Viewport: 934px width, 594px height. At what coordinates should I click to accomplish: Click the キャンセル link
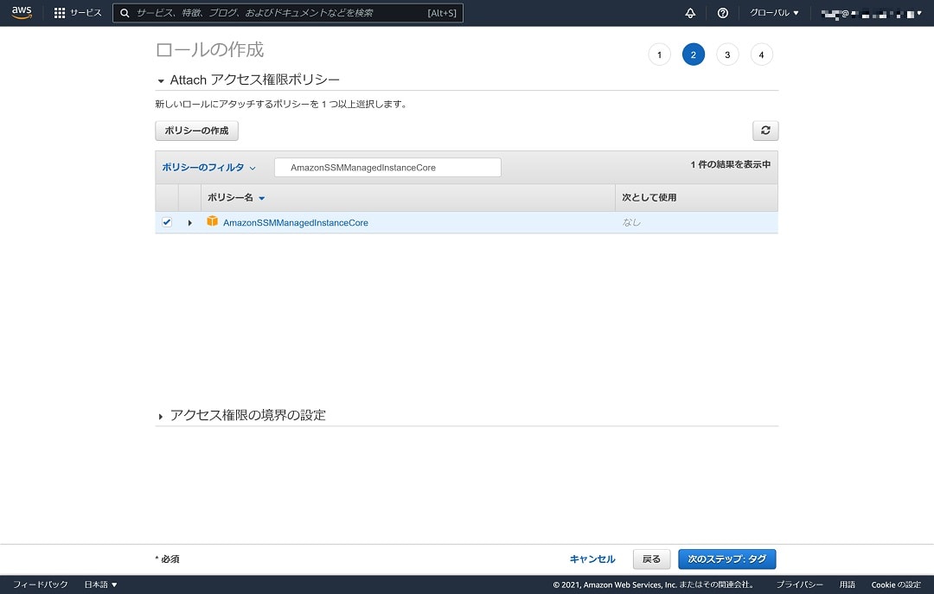(592, 559)
